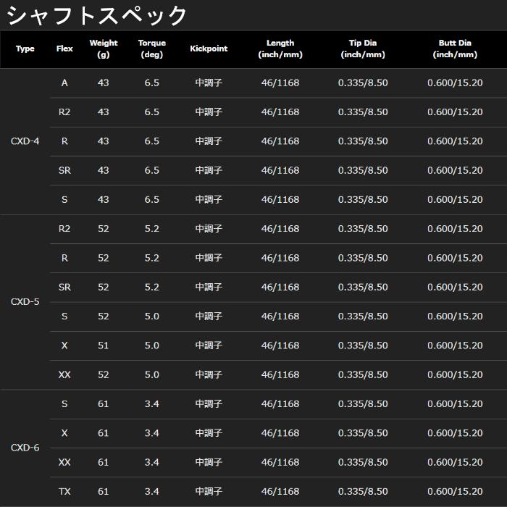This screenshot has height=507, width=507.
Task: Click the SR flex in CXD-5 group
Action: (64, 287)
